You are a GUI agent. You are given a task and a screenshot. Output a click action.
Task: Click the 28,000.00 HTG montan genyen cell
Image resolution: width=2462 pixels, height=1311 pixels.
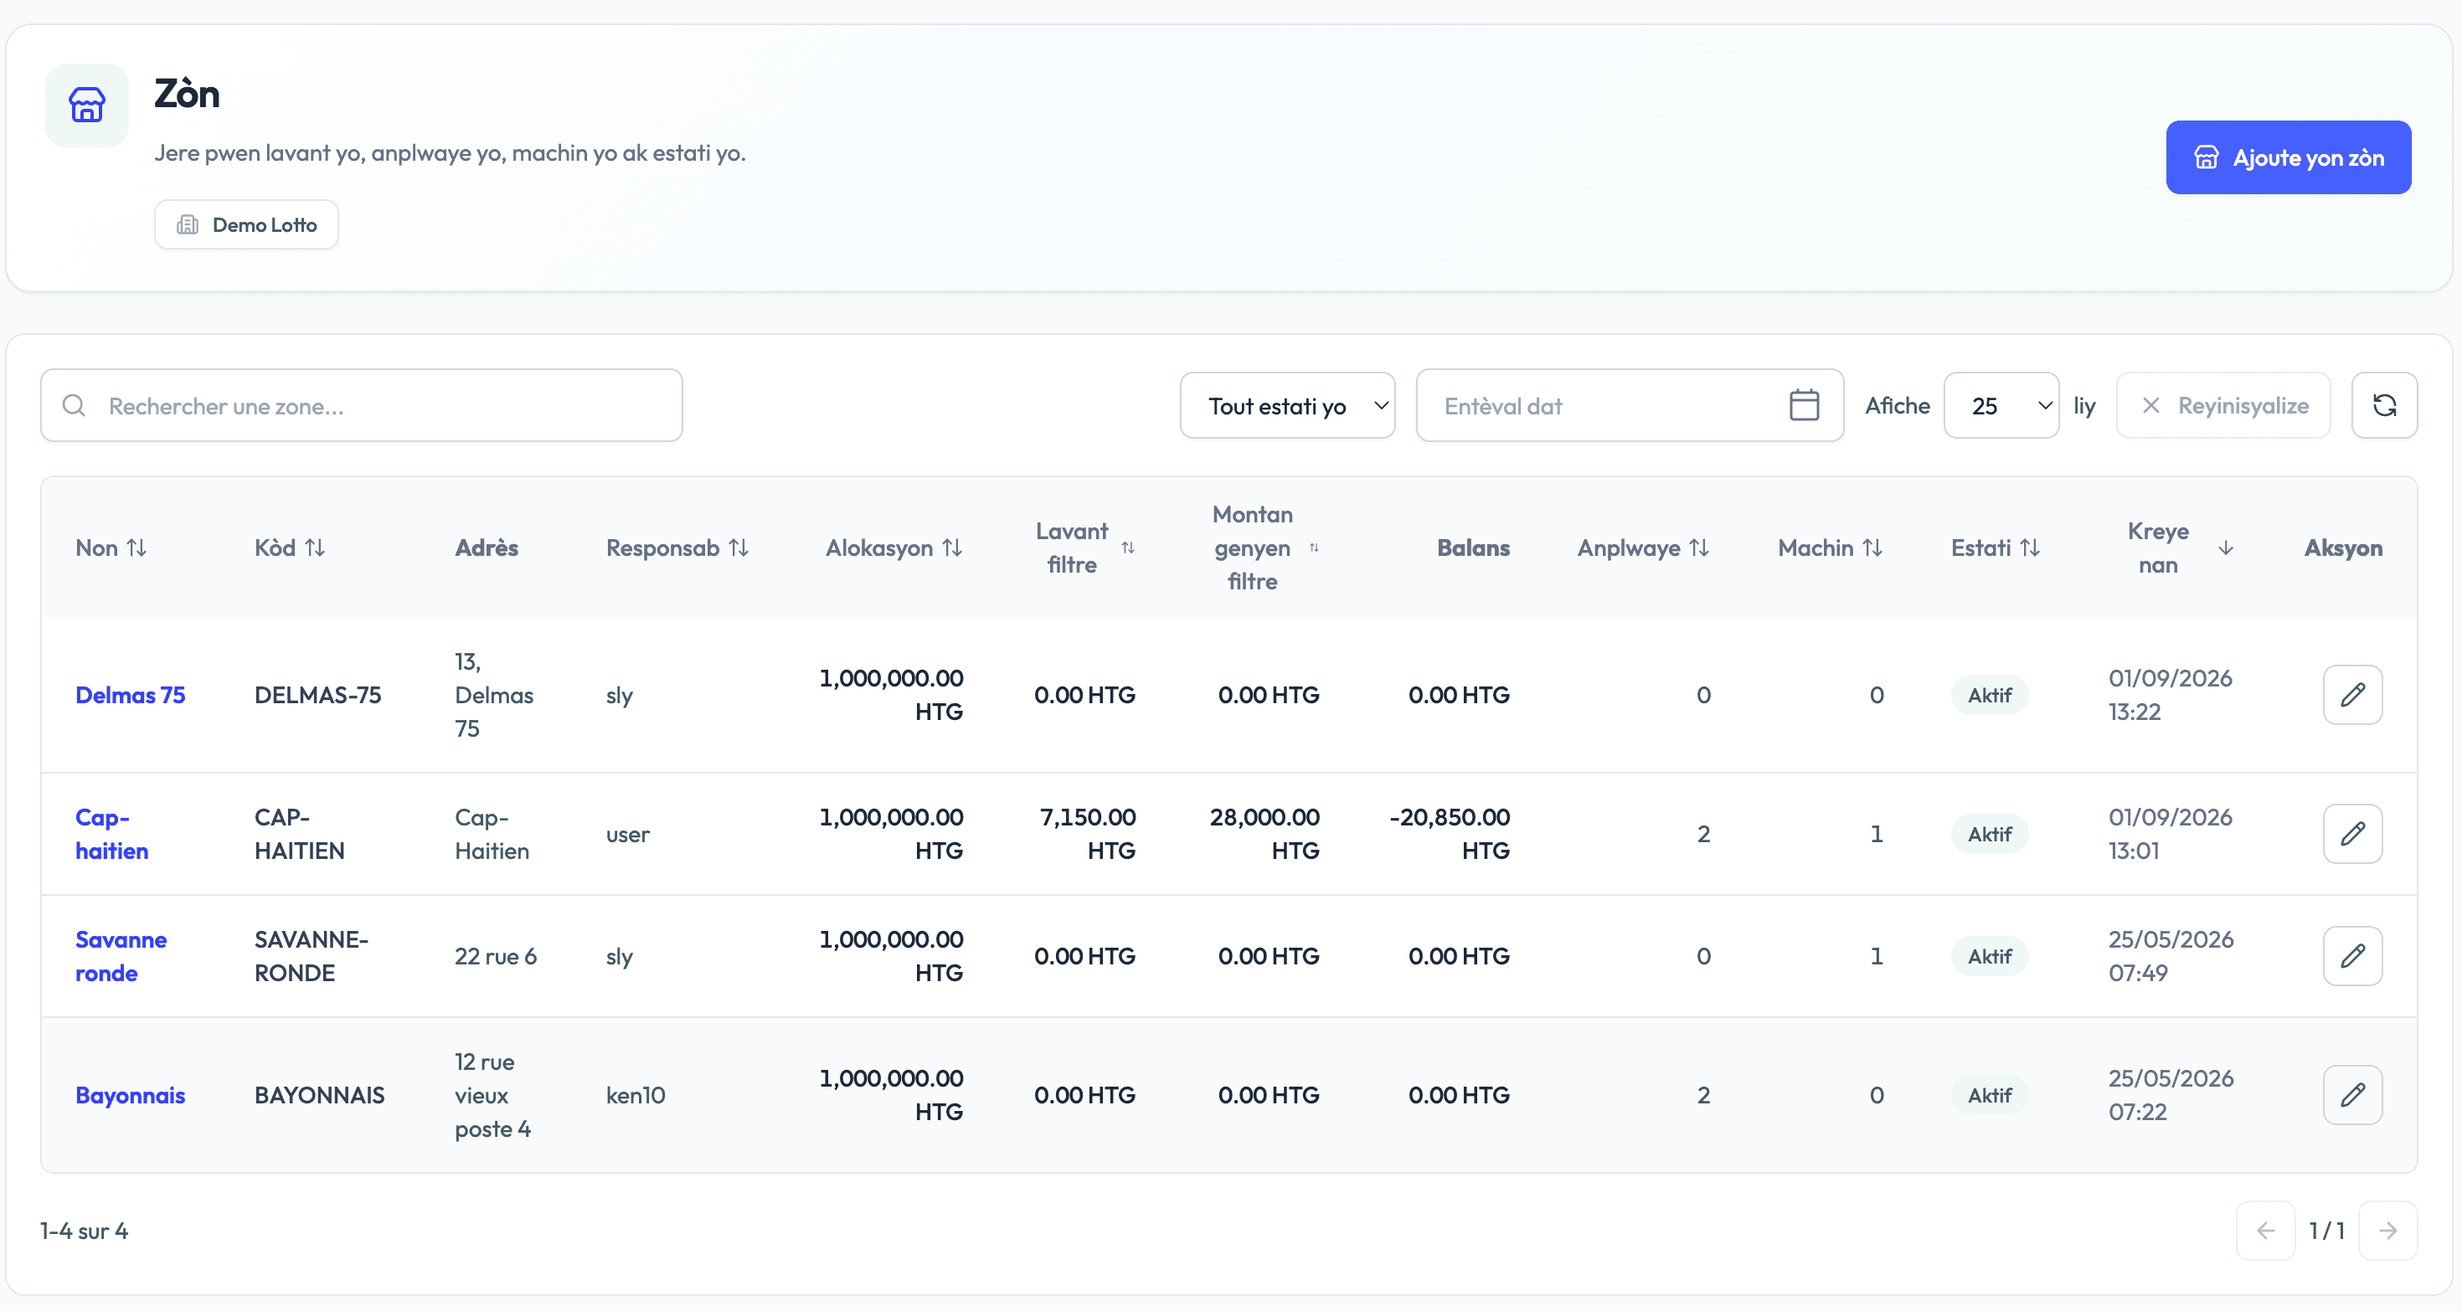click(1265, 834)
